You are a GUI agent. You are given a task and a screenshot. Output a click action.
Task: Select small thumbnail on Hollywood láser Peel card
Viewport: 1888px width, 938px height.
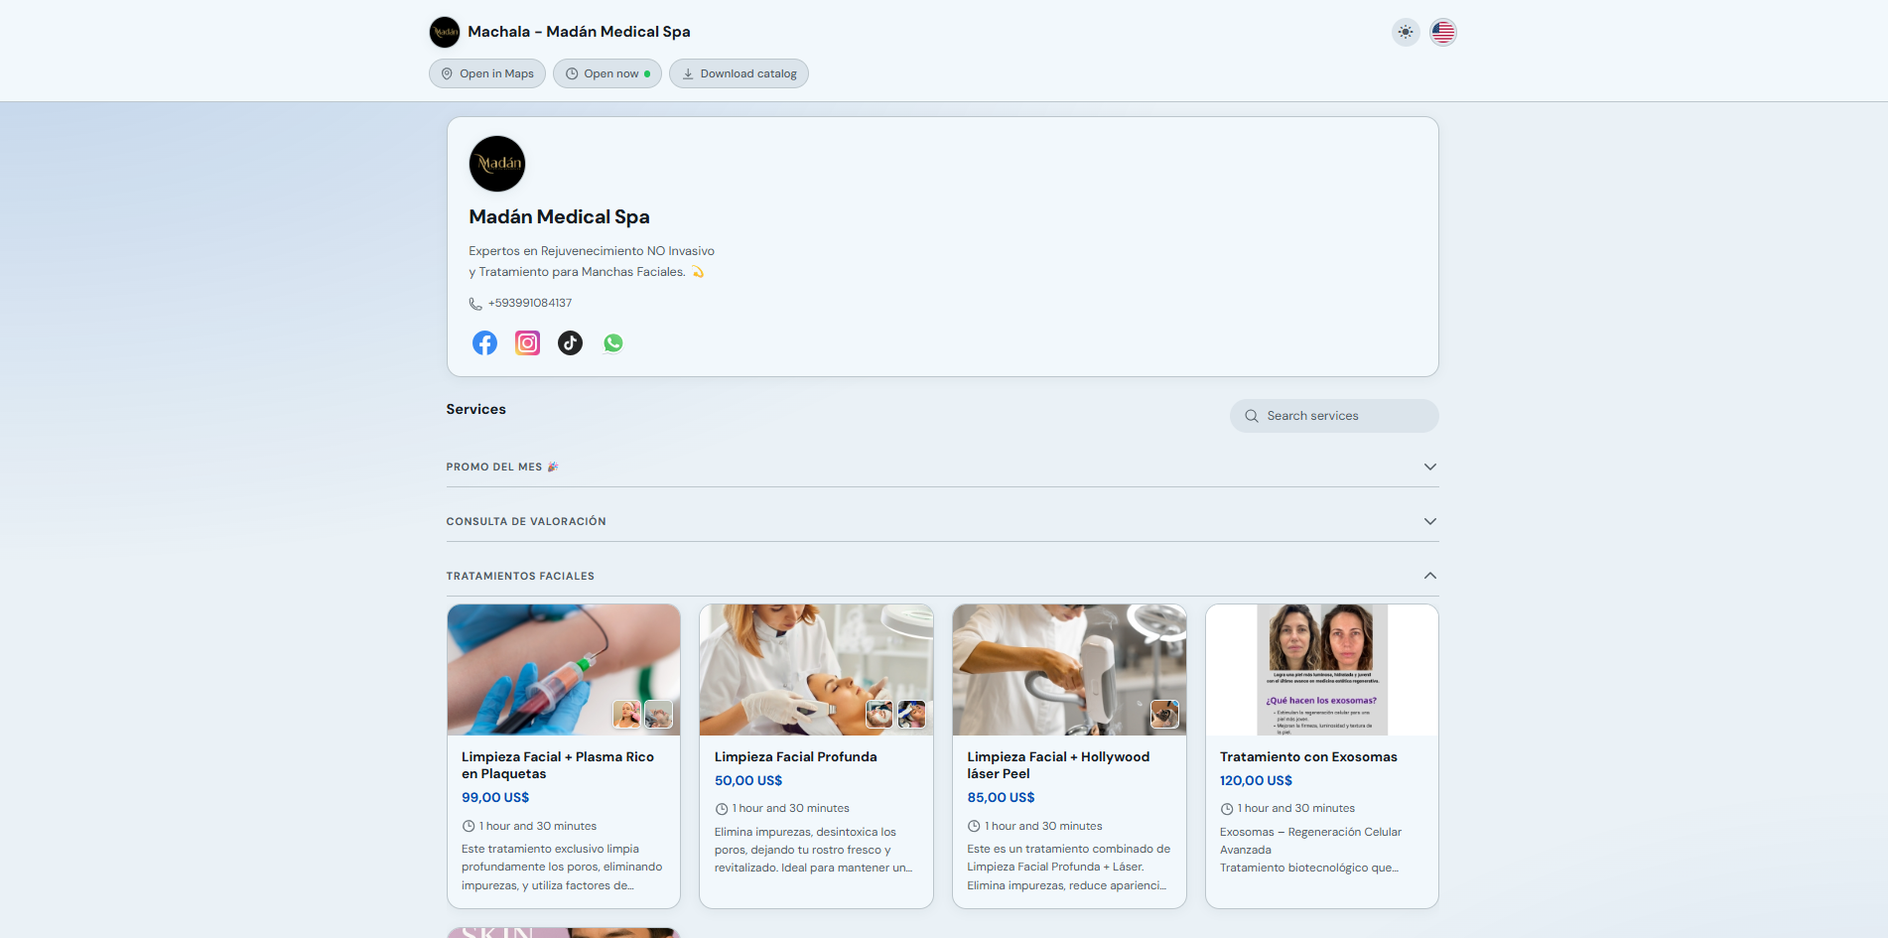(1164, 714)
